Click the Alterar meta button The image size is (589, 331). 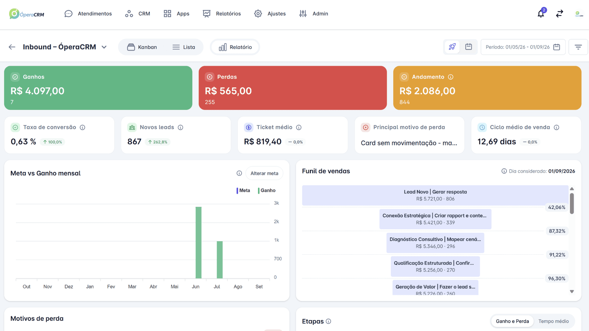click(264, 173)
